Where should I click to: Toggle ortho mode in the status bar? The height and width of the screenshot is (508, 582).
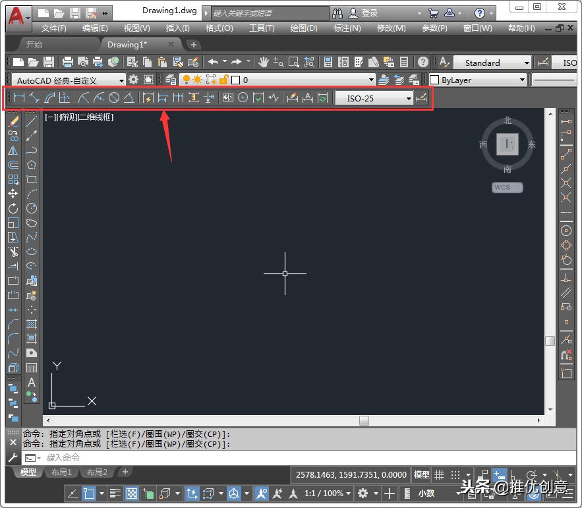coord(513,475)
